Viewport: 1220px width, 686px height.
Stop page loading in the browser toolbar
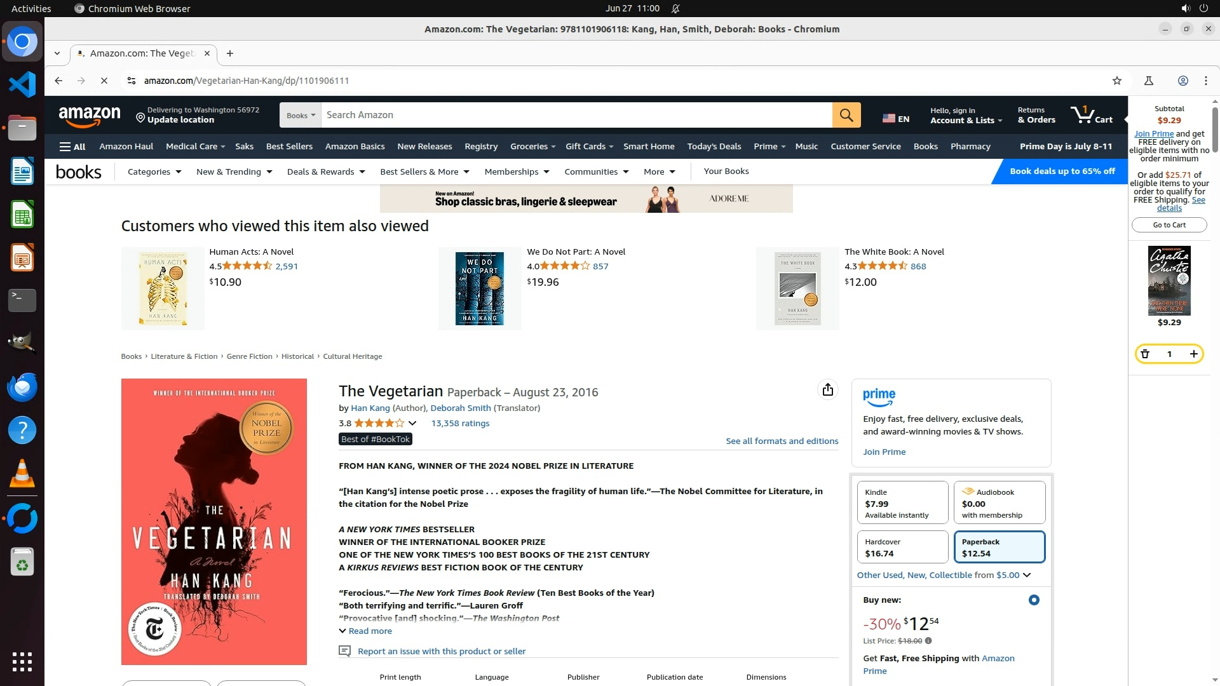click(104, 81)
